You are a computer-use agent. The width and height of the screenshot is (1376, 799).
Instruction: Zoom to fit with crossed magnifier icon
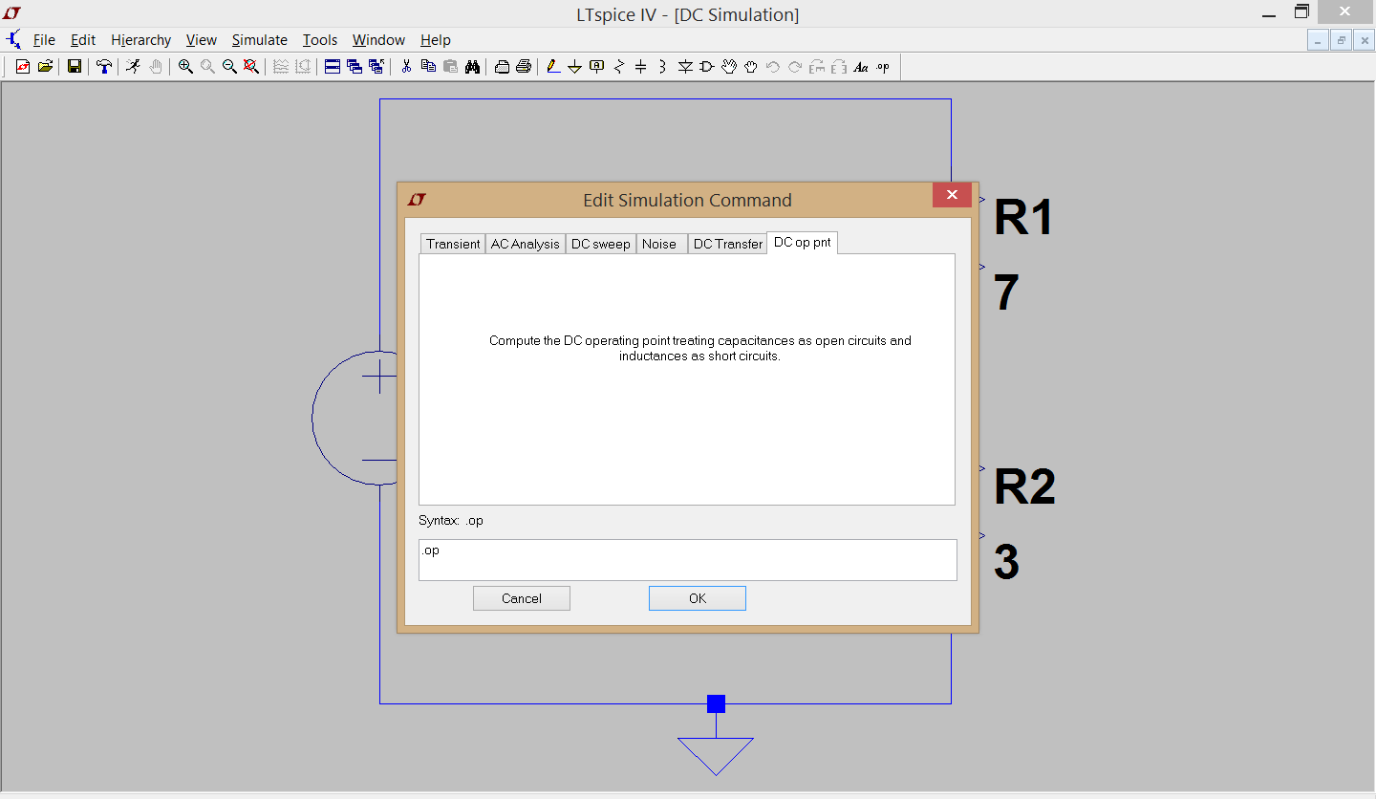point(251,67)
